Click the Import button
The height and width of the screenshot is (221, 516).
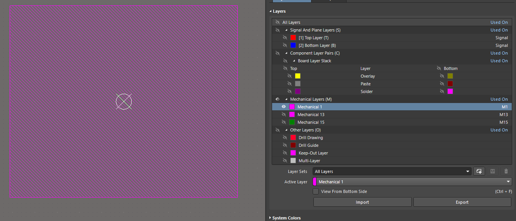pos(362,202)
